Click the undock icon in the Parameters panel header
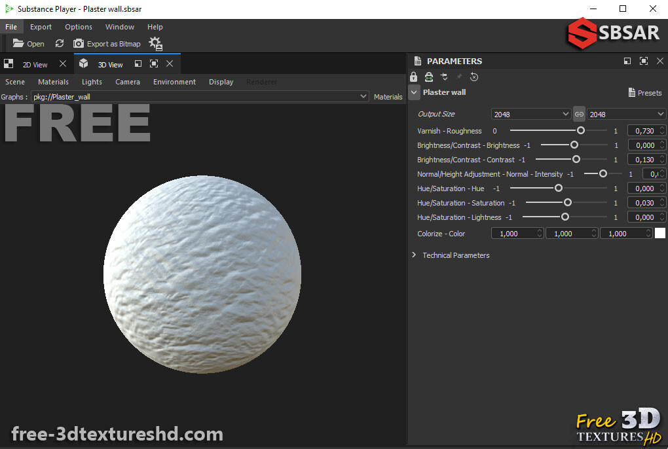 point(627,60)
